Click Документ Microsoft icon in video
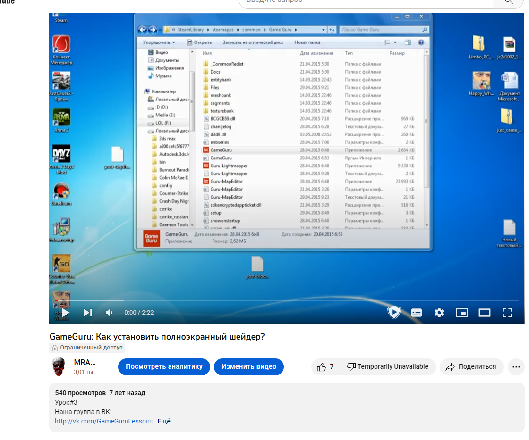 click(x=510, y=87)
